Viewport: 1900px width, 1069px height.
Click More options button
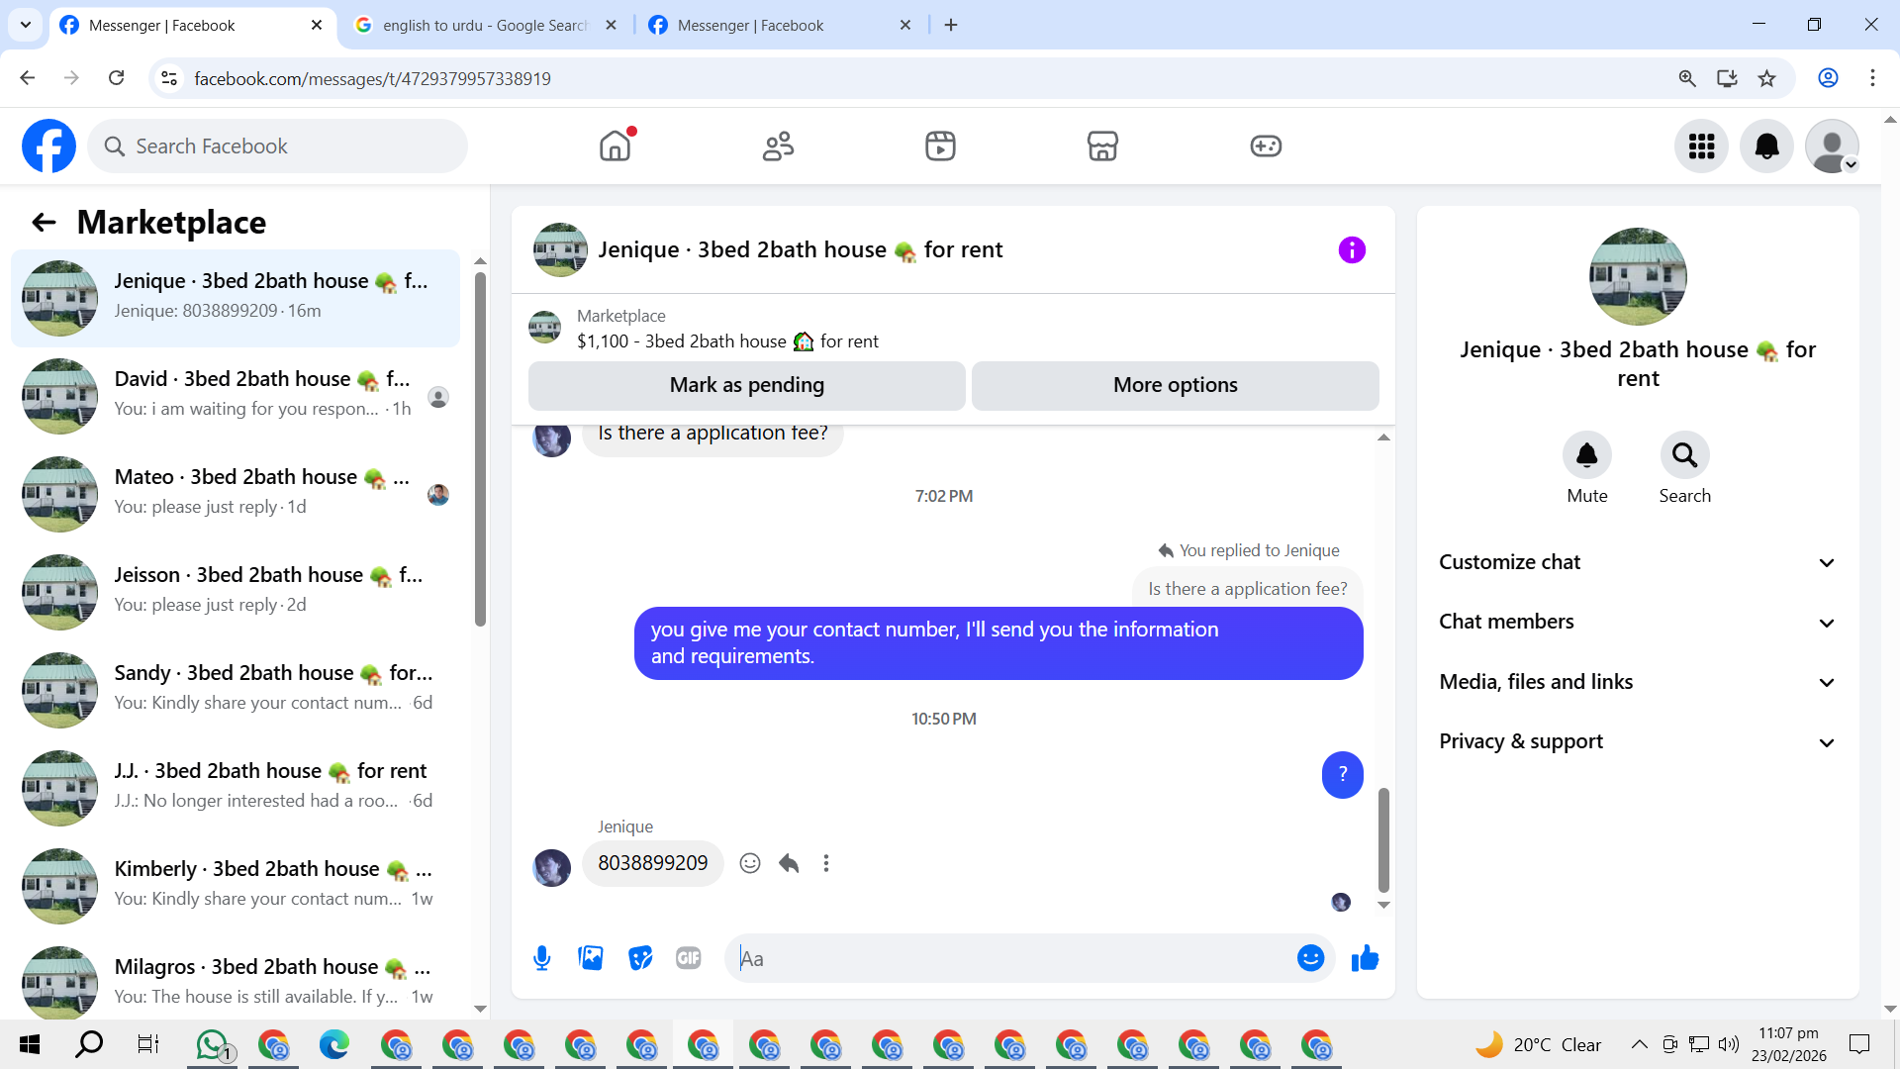(x=1175, y=385)
